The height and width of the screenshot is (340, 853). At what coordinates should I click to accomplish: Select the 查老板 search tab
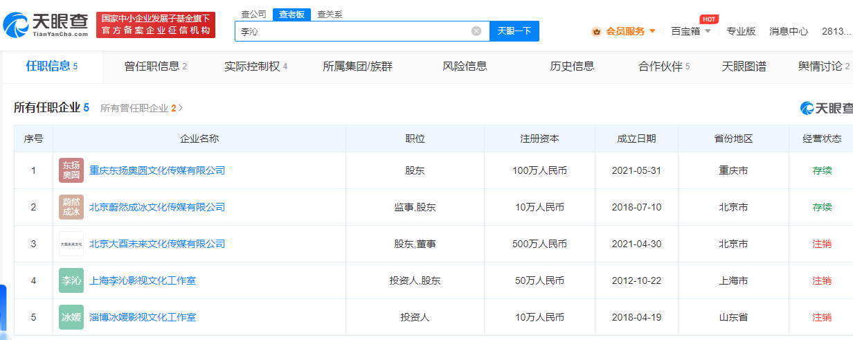[291, 14]
